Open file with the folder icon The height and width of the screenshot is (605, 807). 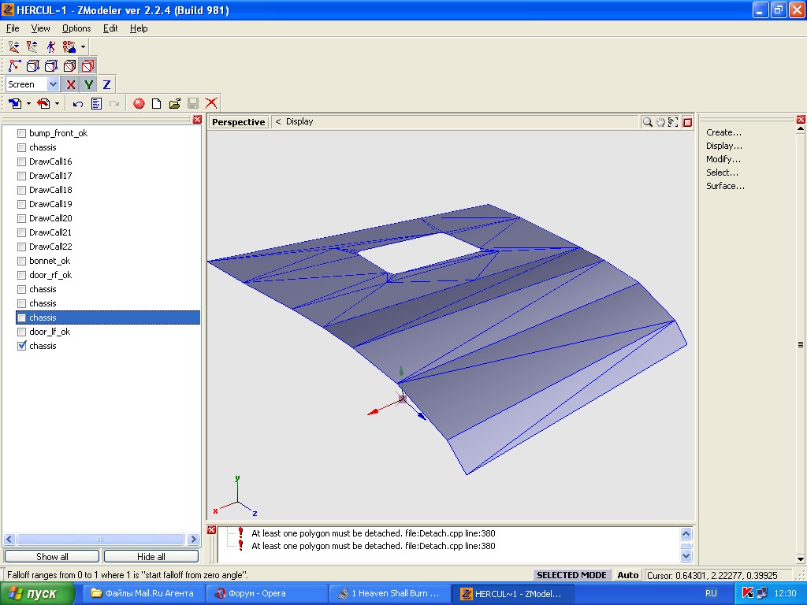coord(175,103)
